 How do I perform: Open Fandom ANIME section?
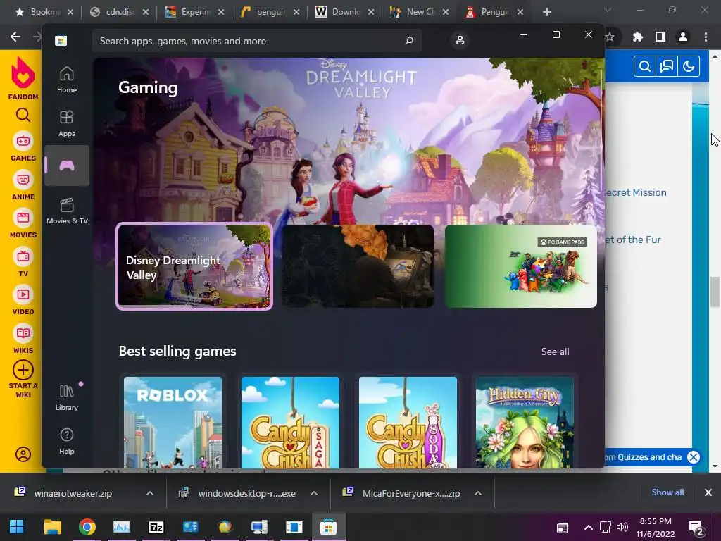click(x=23, y=185)
